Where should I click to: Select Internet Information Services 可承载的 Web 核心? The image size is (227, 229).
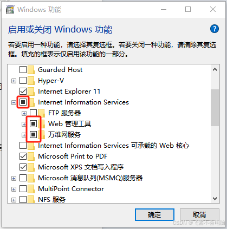click(114, 146)
